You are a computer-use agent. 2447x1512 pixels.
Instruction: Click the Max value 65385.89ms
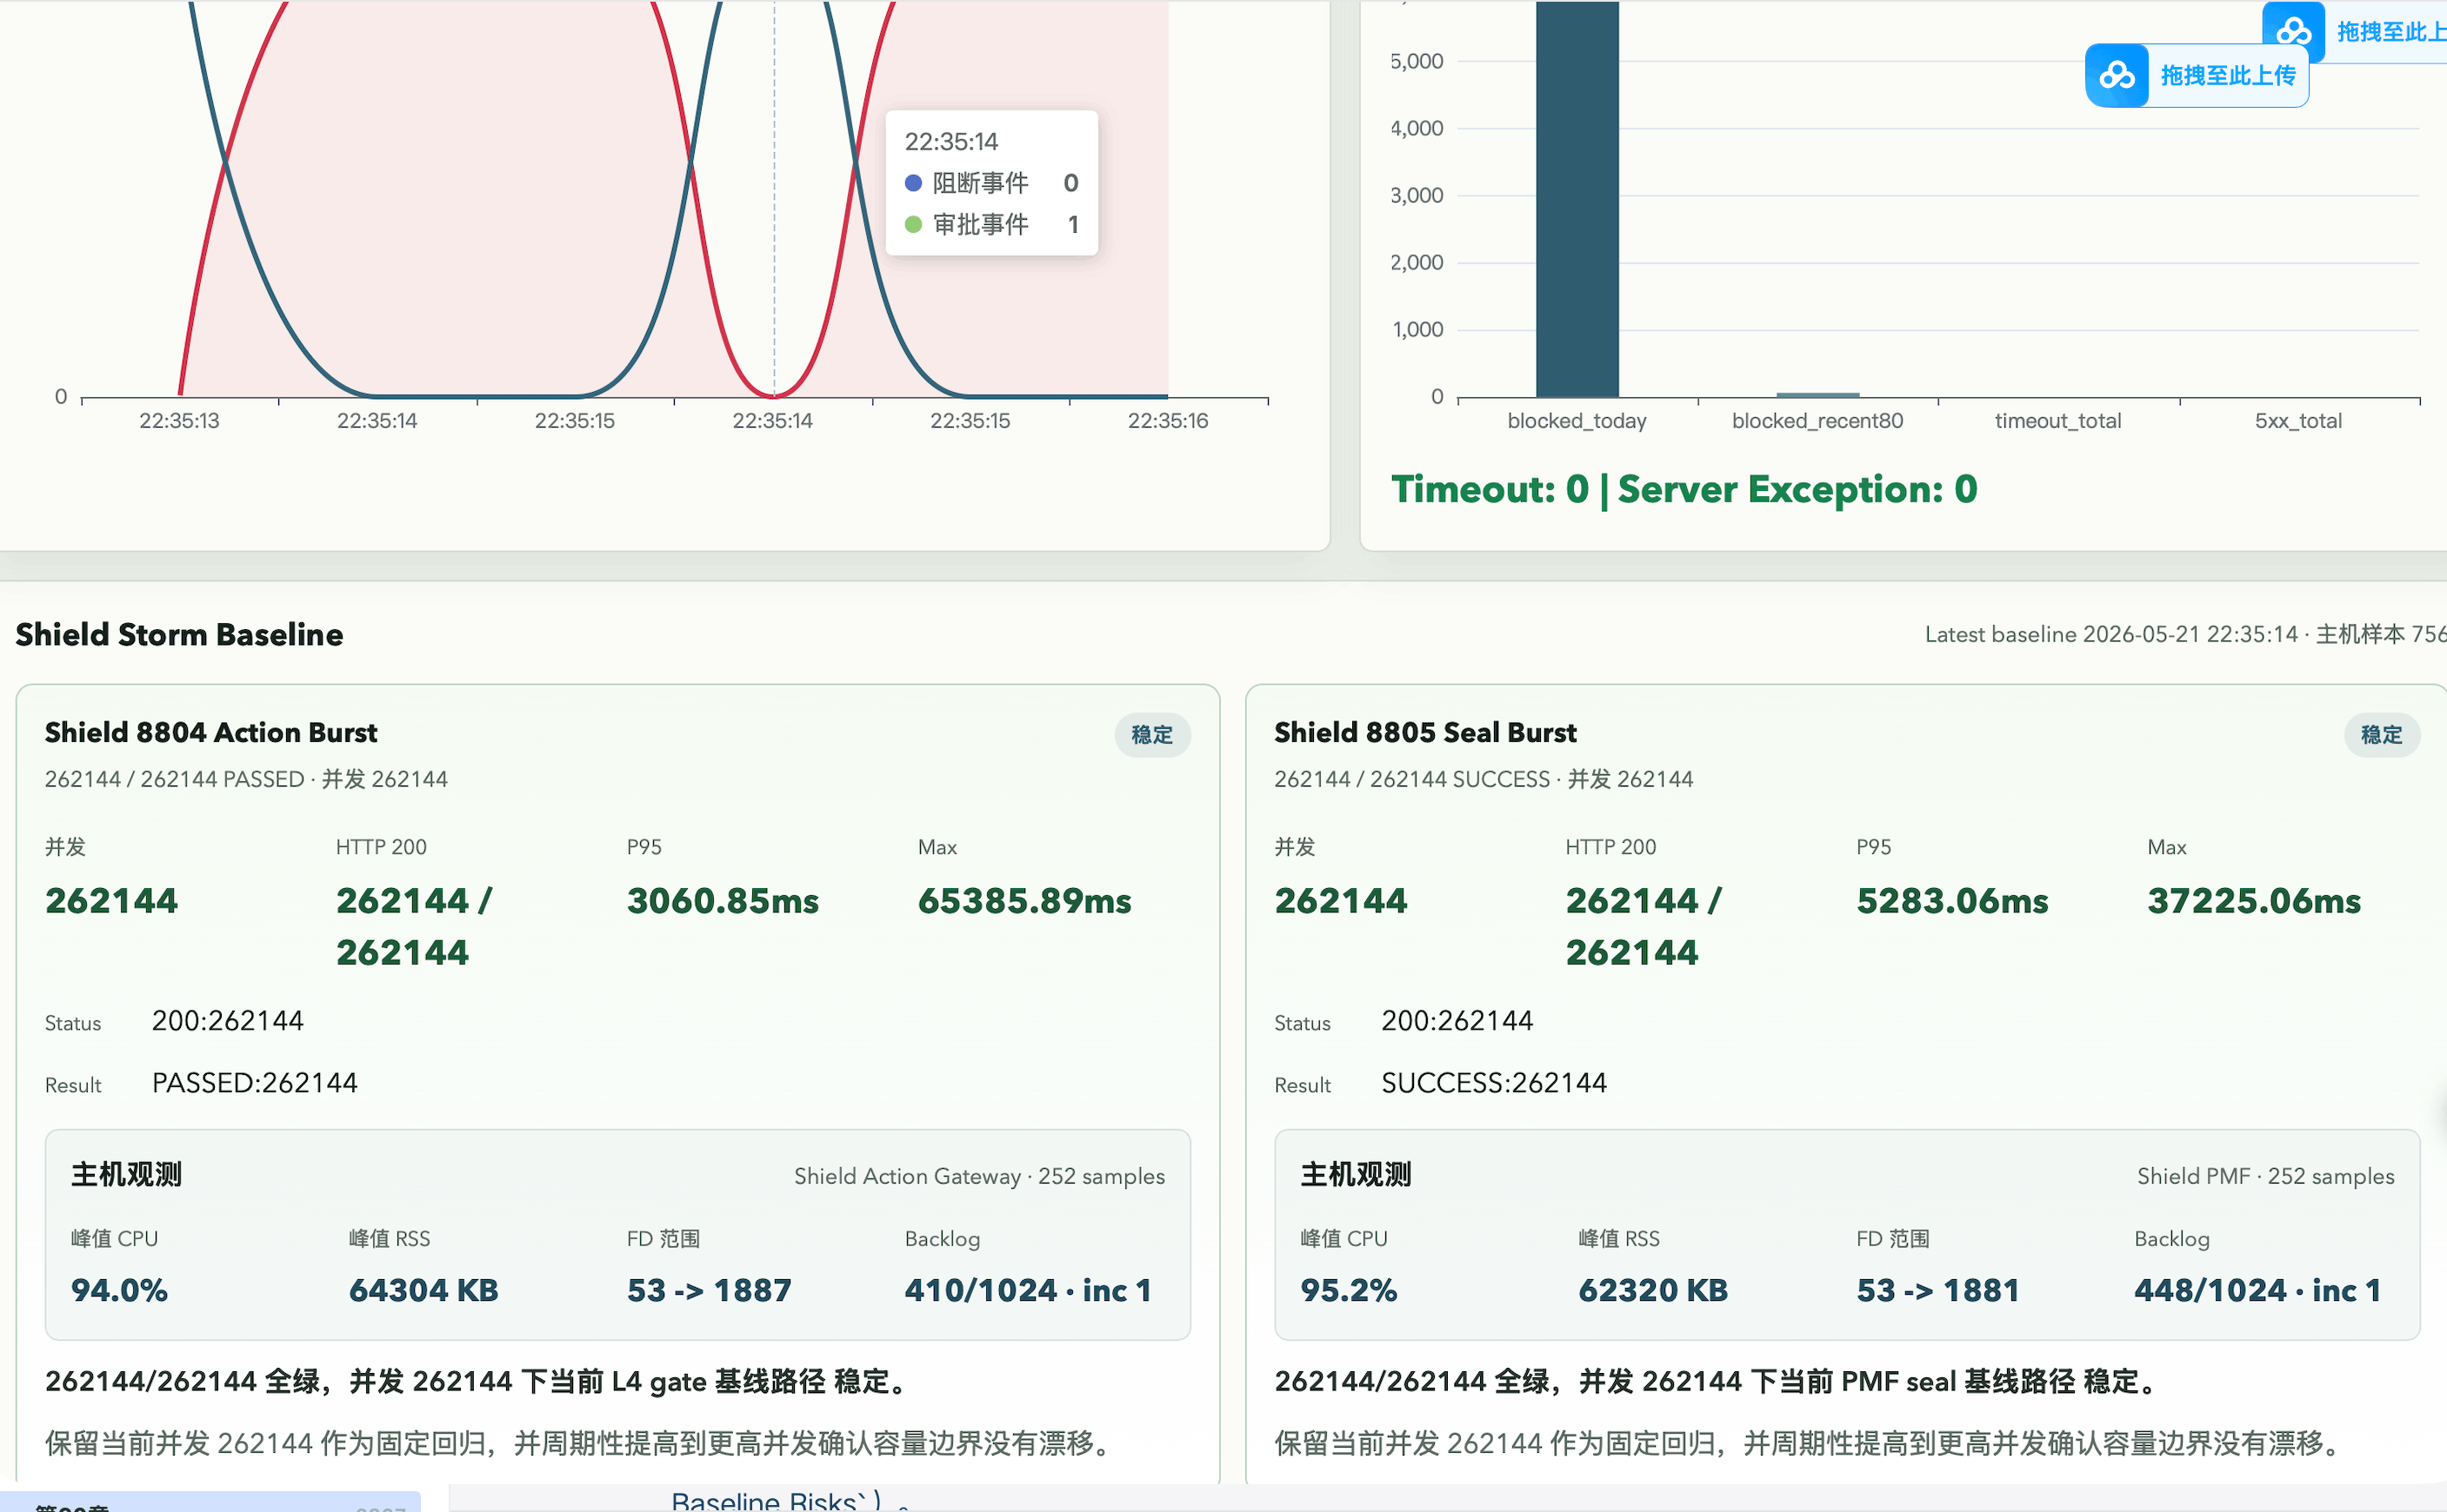click(x=1024, y=901)
